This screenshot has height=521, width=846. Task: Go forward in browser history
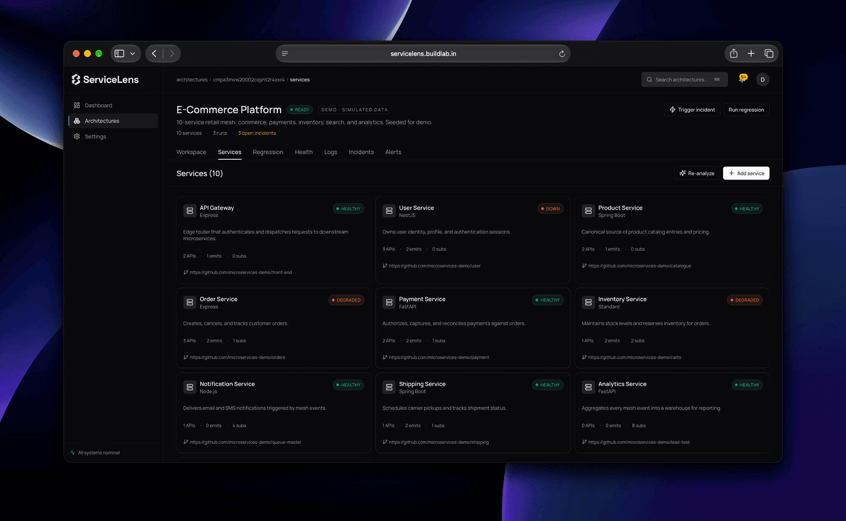(172, 54)
